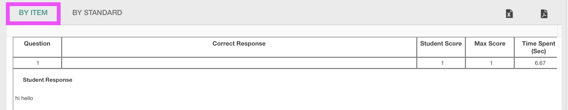Download report as PDF icon
The image size is (568, 110).
(544, 13)
